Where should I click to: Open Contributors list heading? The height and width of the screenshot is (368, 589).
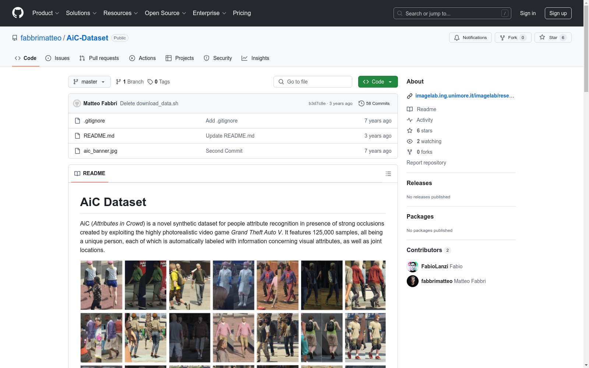[x=429, y=250]
